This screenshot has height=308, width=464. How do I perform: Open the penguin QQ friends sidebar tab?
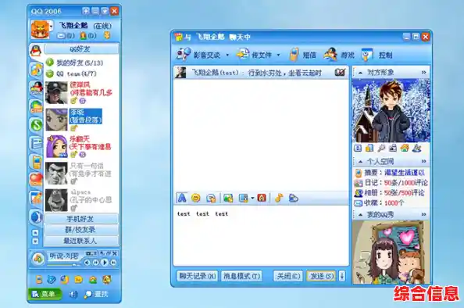pyautogui.click(x=36, y=51)
